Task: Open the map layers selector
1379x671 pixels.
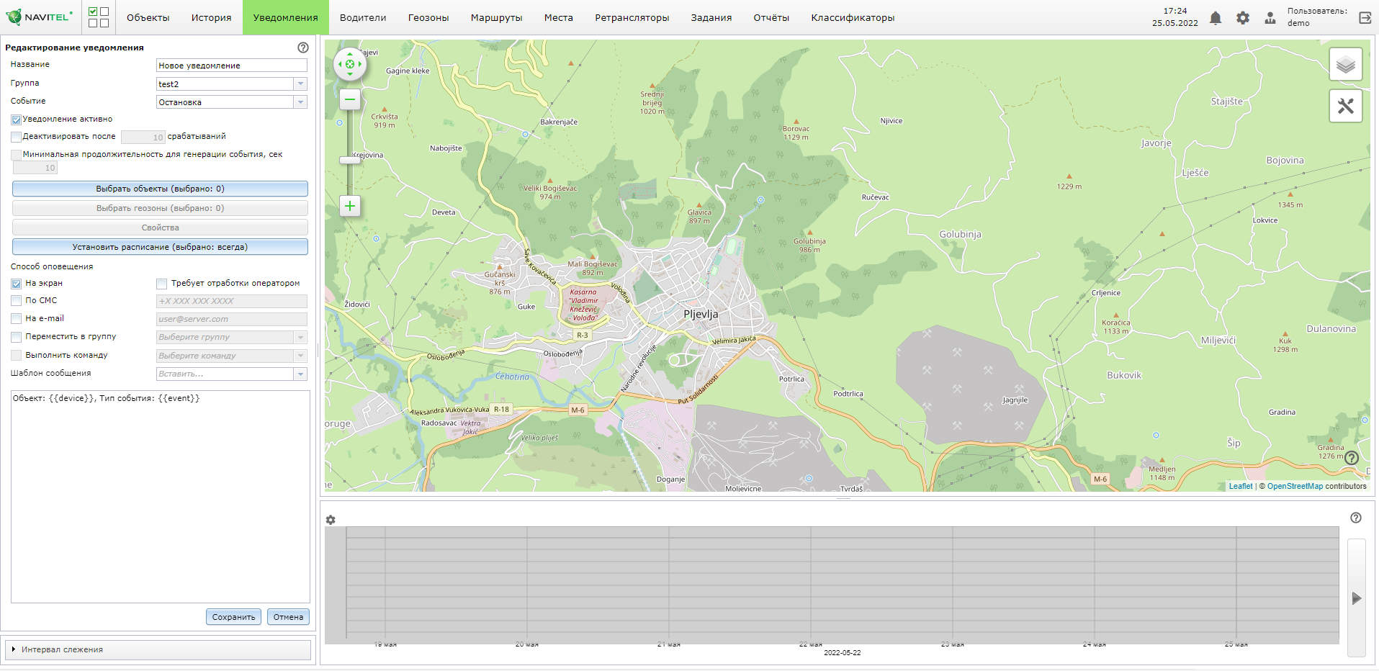Action: point(1345,66)
